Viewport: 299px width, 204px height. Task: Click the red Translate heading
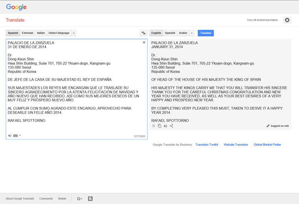pos(15,20)
